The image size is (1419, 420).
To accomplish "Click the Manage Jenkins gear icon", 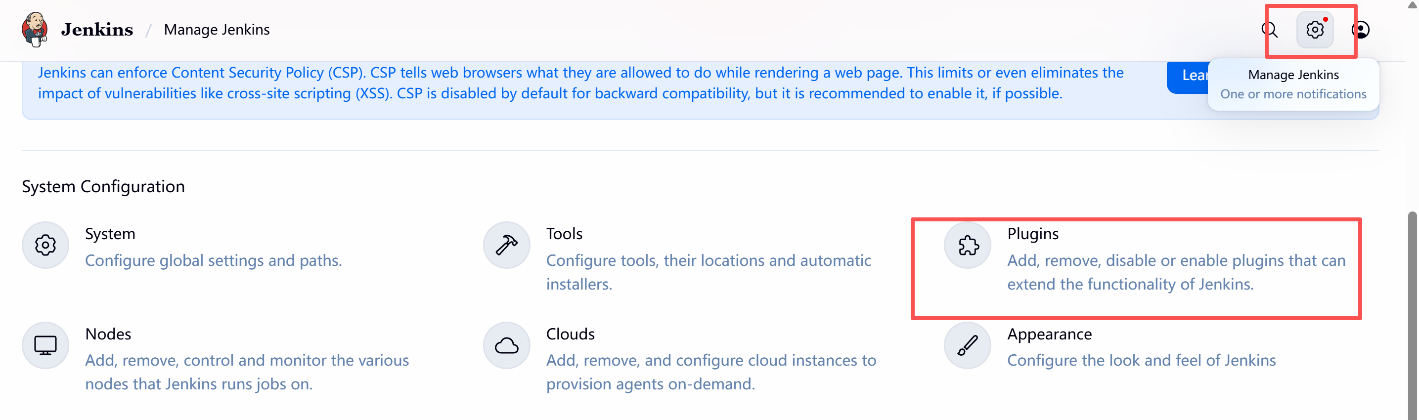I will [1314, 30].
